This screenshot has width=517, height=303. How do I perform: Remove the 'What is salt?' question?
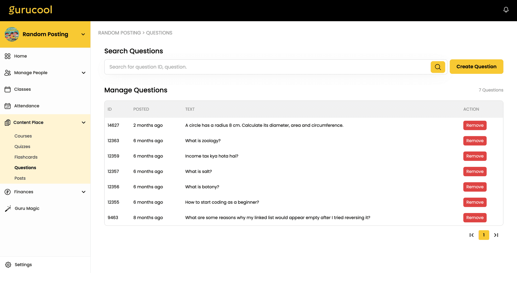pos(475,171)
